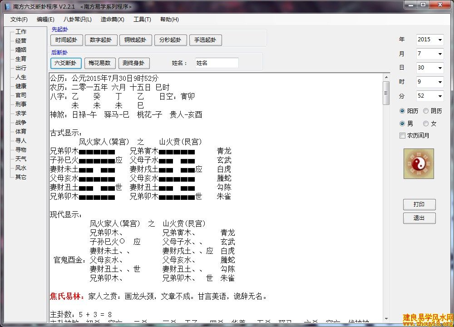This screenshot has height=327, width=454.
Task: Click the 铜钱起卦 button
Action: [135, 40]
